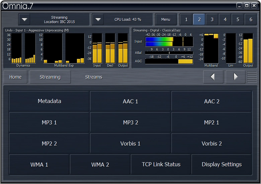
Task: Navigate back with left arrow icon
Action: [x=213, y=77]
